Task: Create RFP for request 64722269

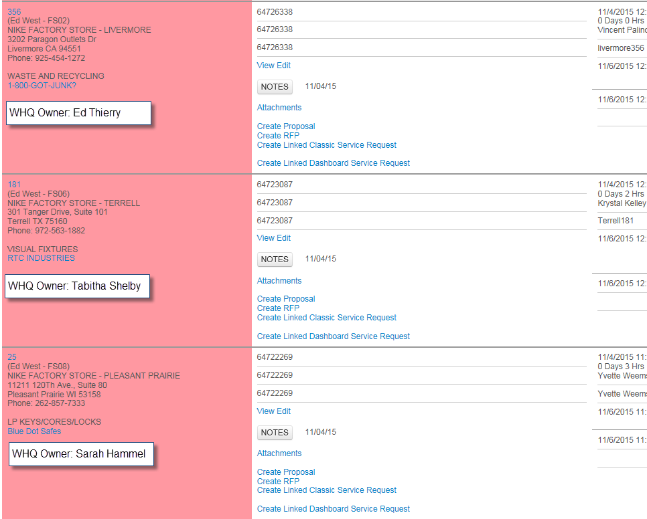Action: click(x=278, y=481)
